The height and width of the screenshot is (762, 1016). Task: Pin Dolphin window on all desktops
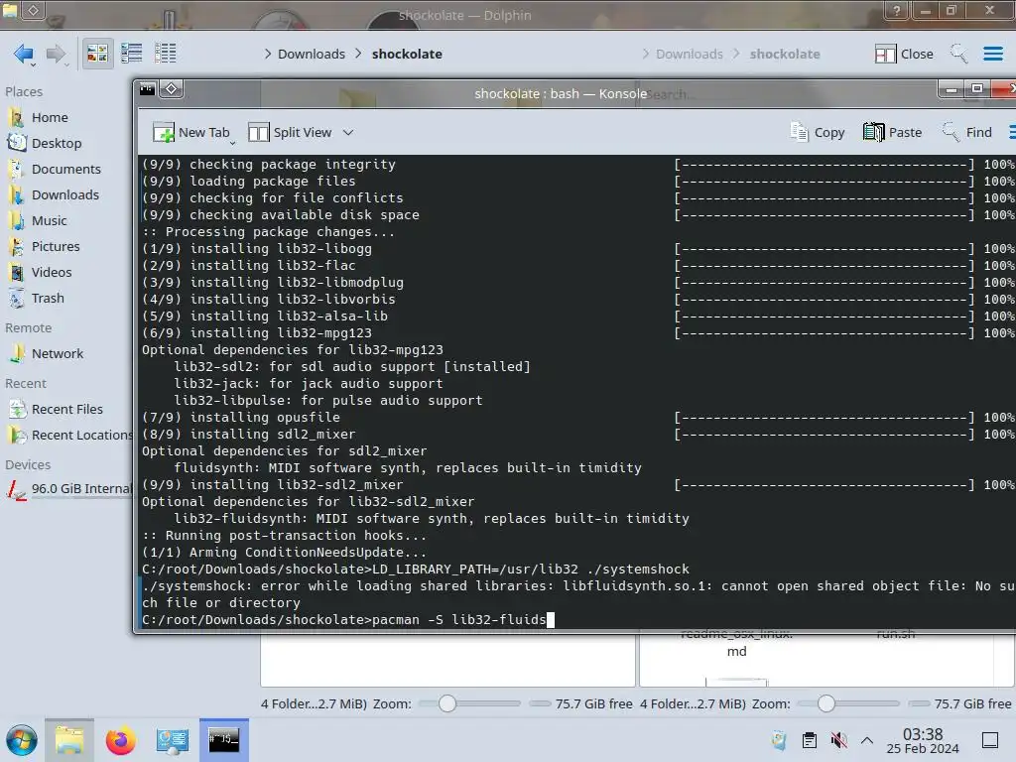point(34,10)
